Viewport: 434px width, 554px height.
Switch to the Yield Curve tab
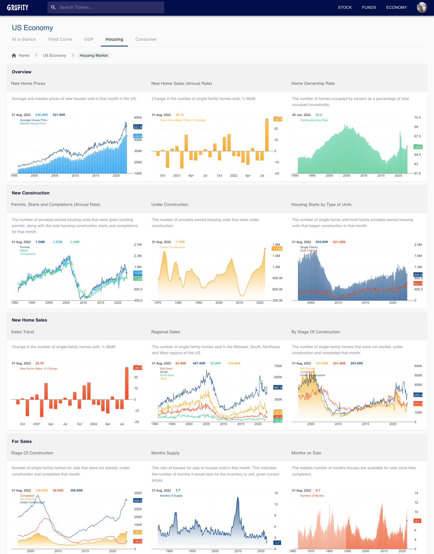(60, 39)
